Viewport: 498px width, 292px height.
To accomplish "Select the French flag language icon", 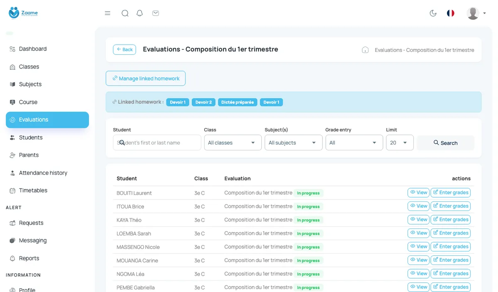I will (x=451, y=13).
